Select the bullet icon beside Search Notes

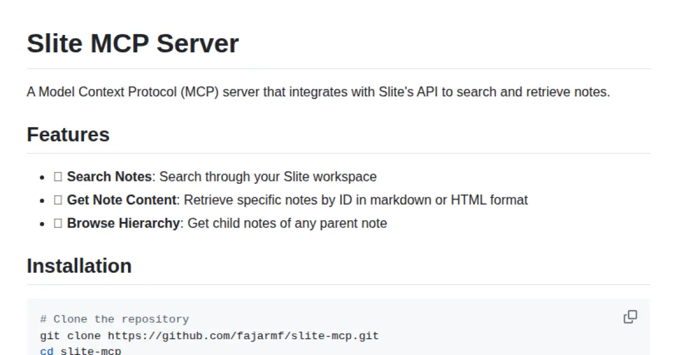tap(42, 177)
